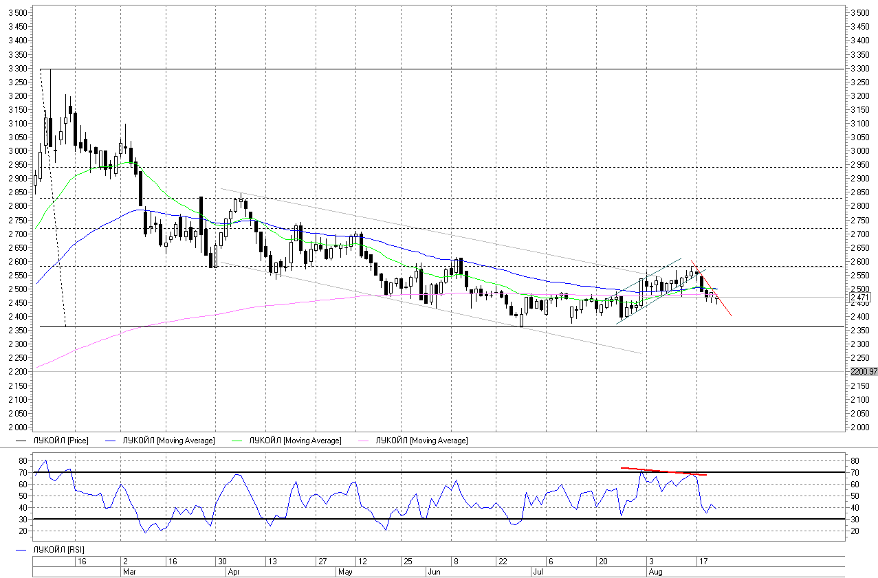Screen dimensions: 878x578
Task: Click the May month label on time axis
Action: coord(345,571)
